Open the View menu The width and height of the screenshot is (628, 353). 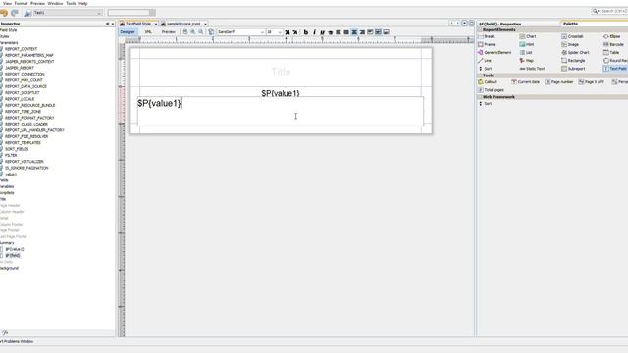(7, 3)
